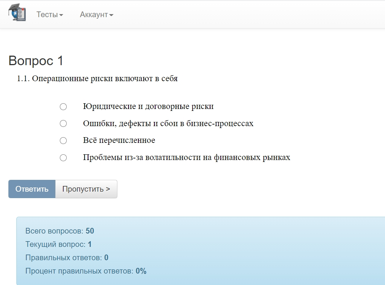Open the Тесты dropdown menu
The width and height of the screenshot is (385, 285).
(x=49, y=14)
